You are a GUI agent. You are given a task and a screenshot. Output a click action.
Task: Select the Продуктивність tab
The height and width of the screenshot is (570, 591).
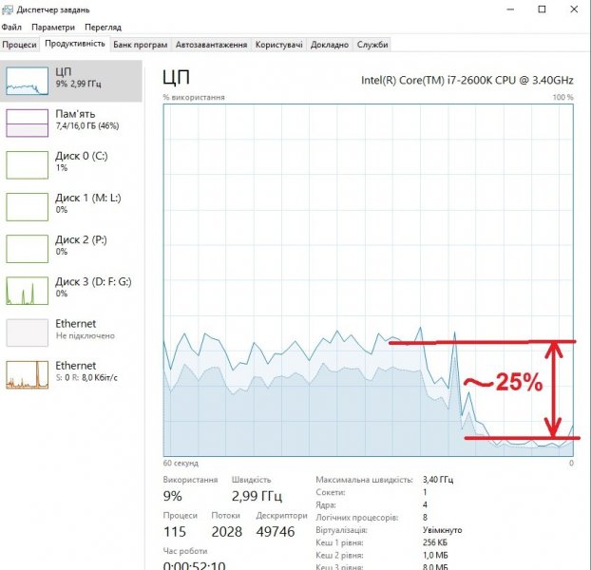(x=74, y=45)
